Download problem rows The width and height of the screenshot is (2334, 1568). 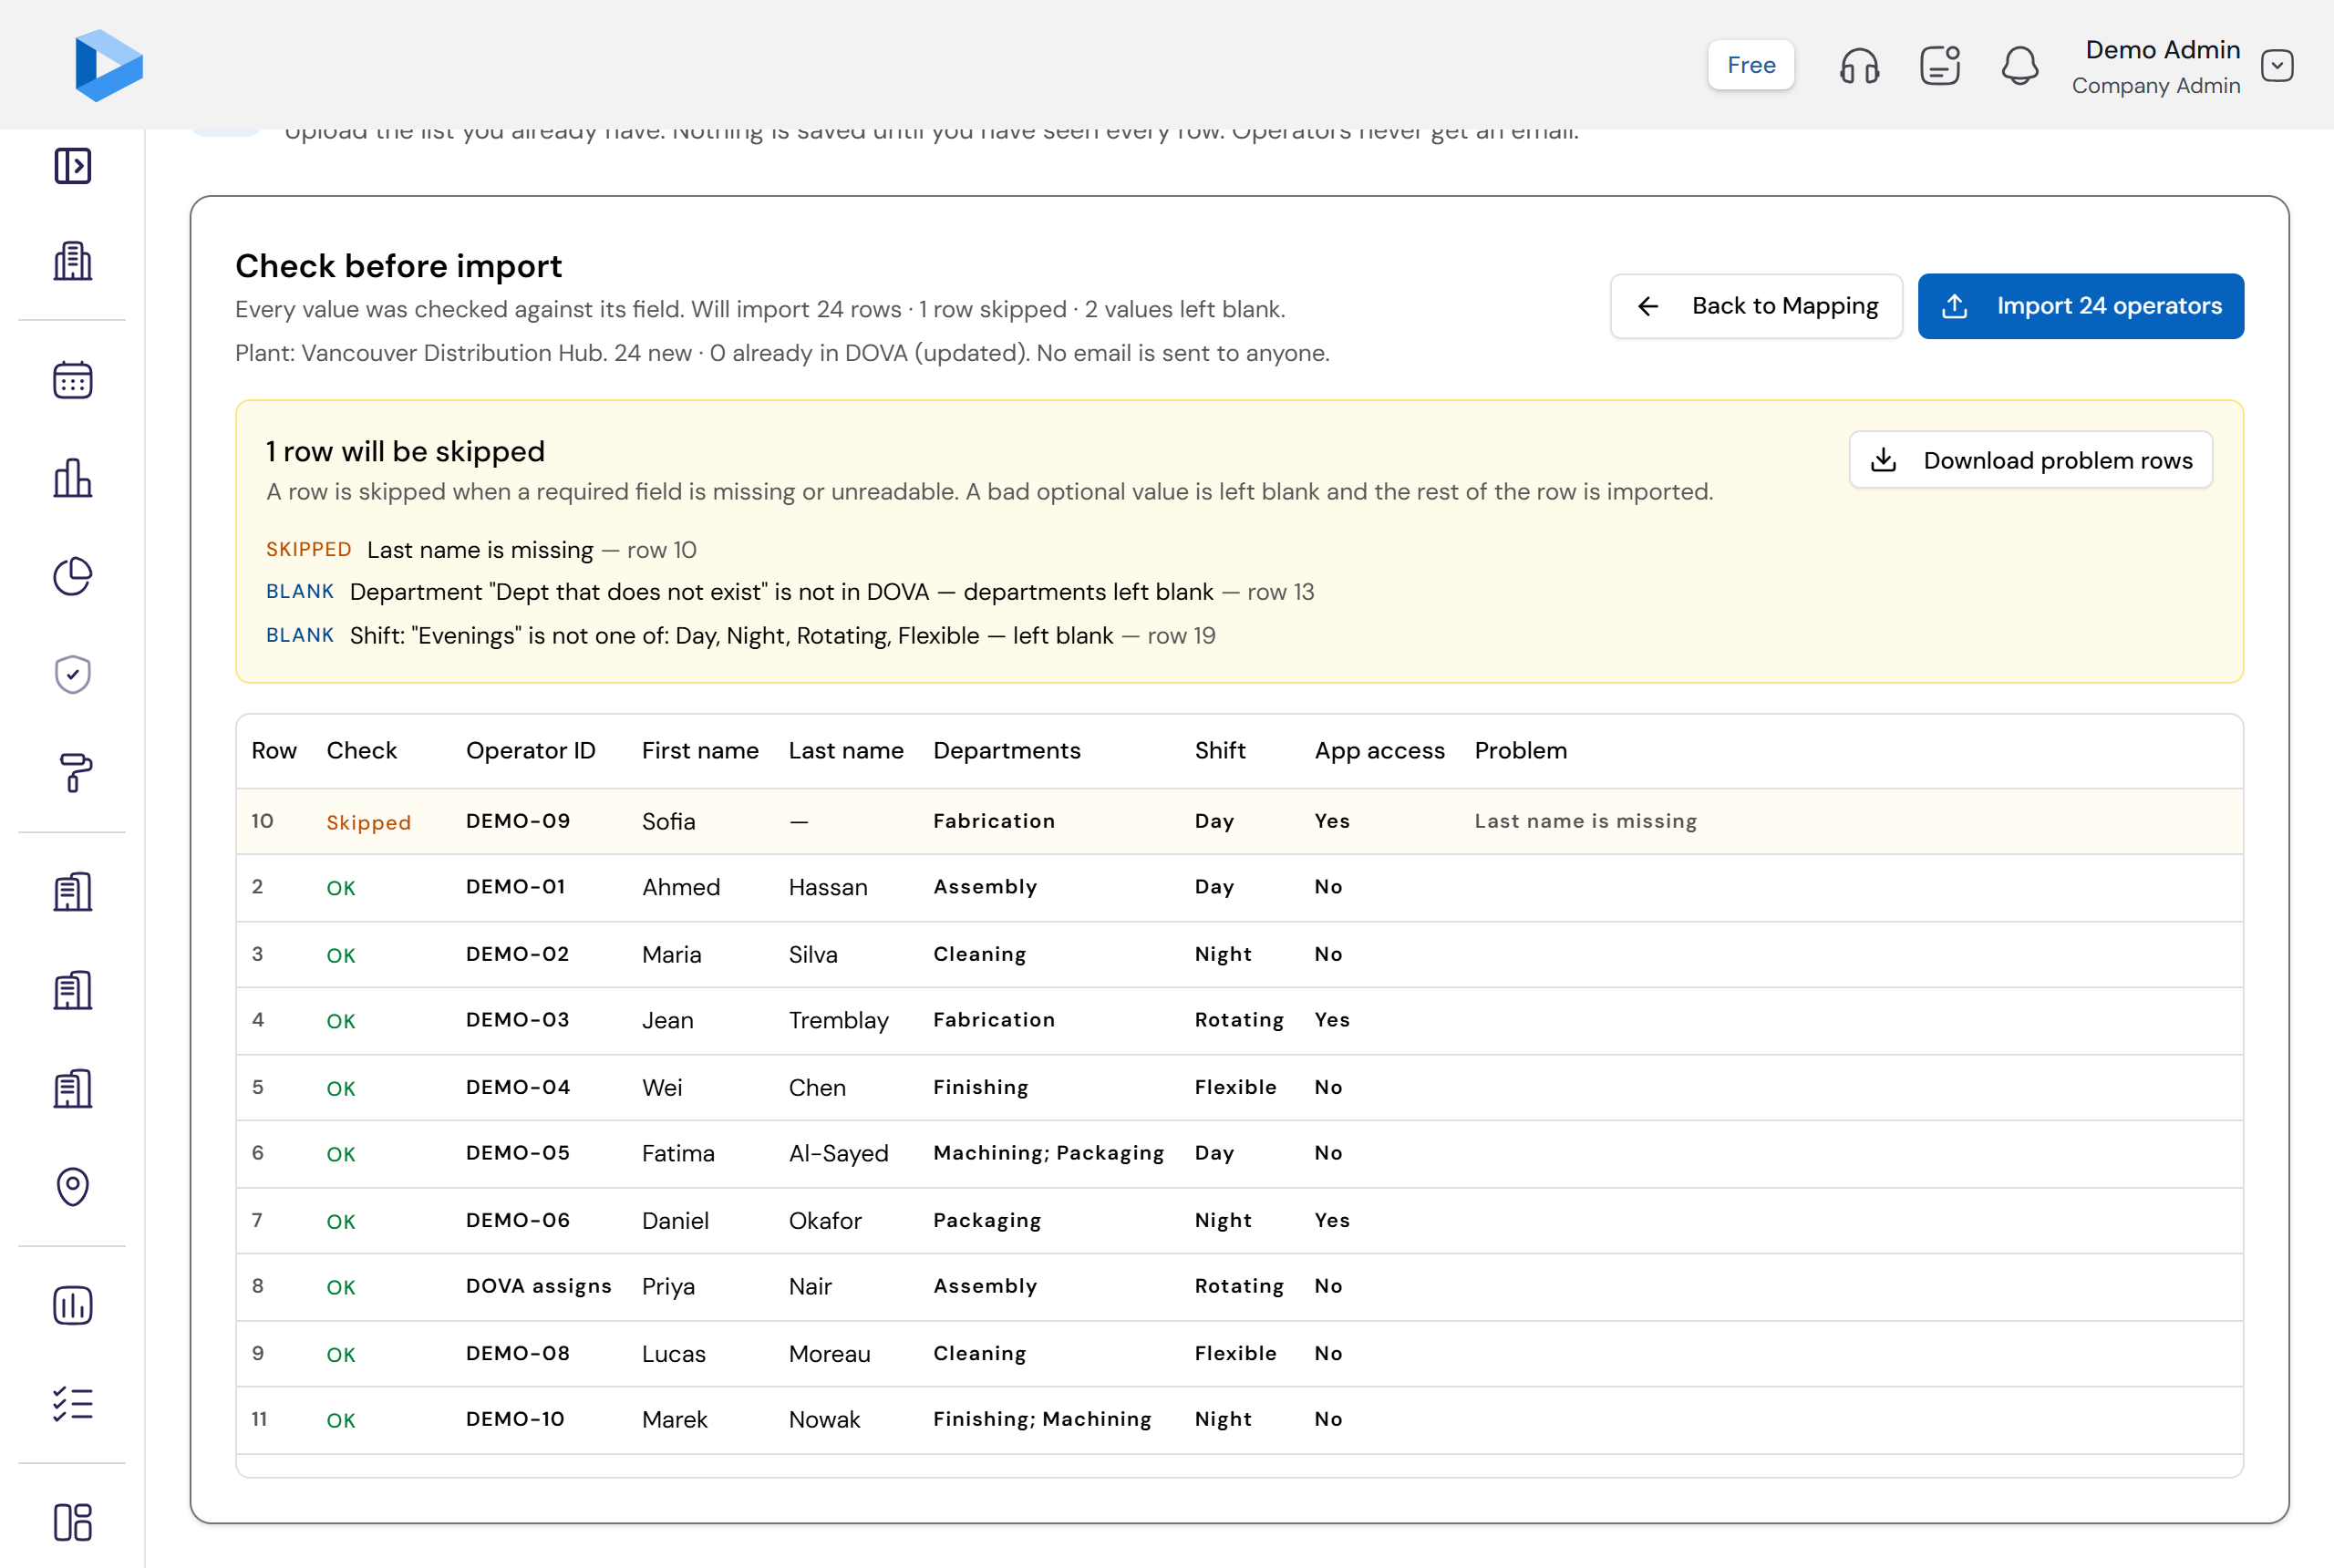click(2030, 460)
